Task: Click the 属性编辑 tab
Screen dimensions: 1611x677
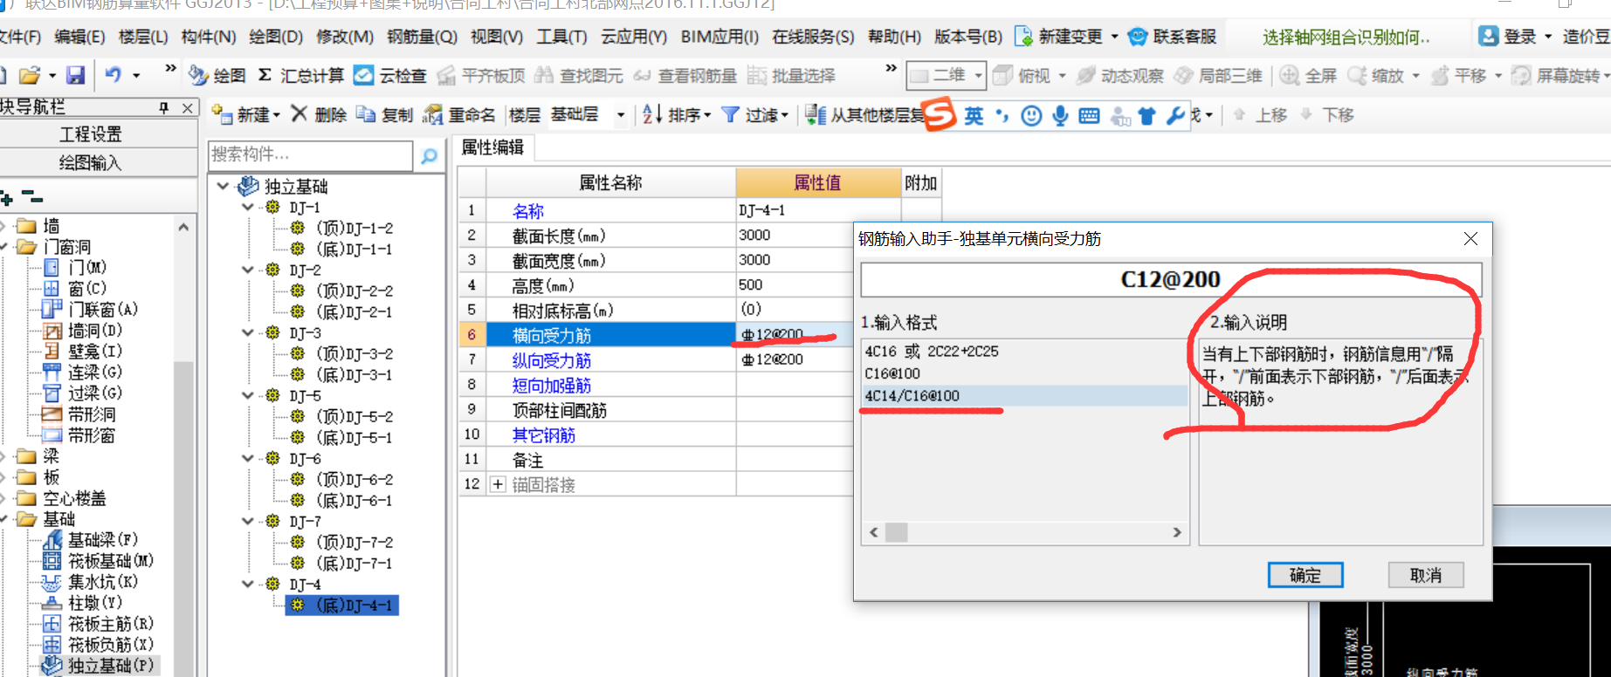Action: (x=492, y=147)
